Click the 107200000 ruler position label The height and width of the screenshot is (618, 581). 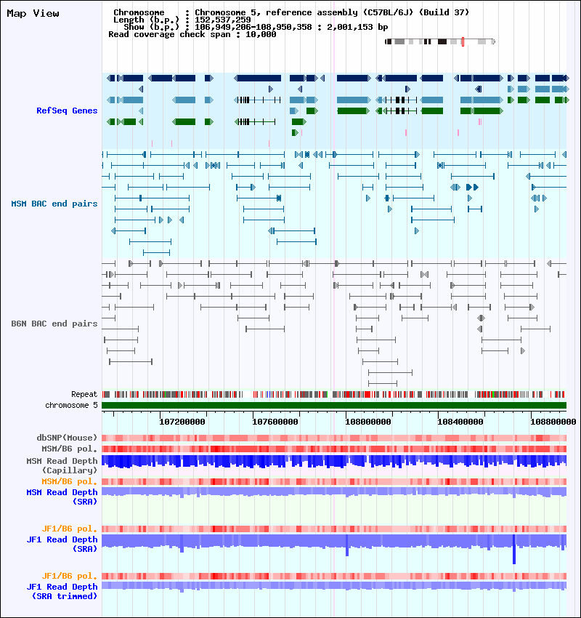pos(182,422)
